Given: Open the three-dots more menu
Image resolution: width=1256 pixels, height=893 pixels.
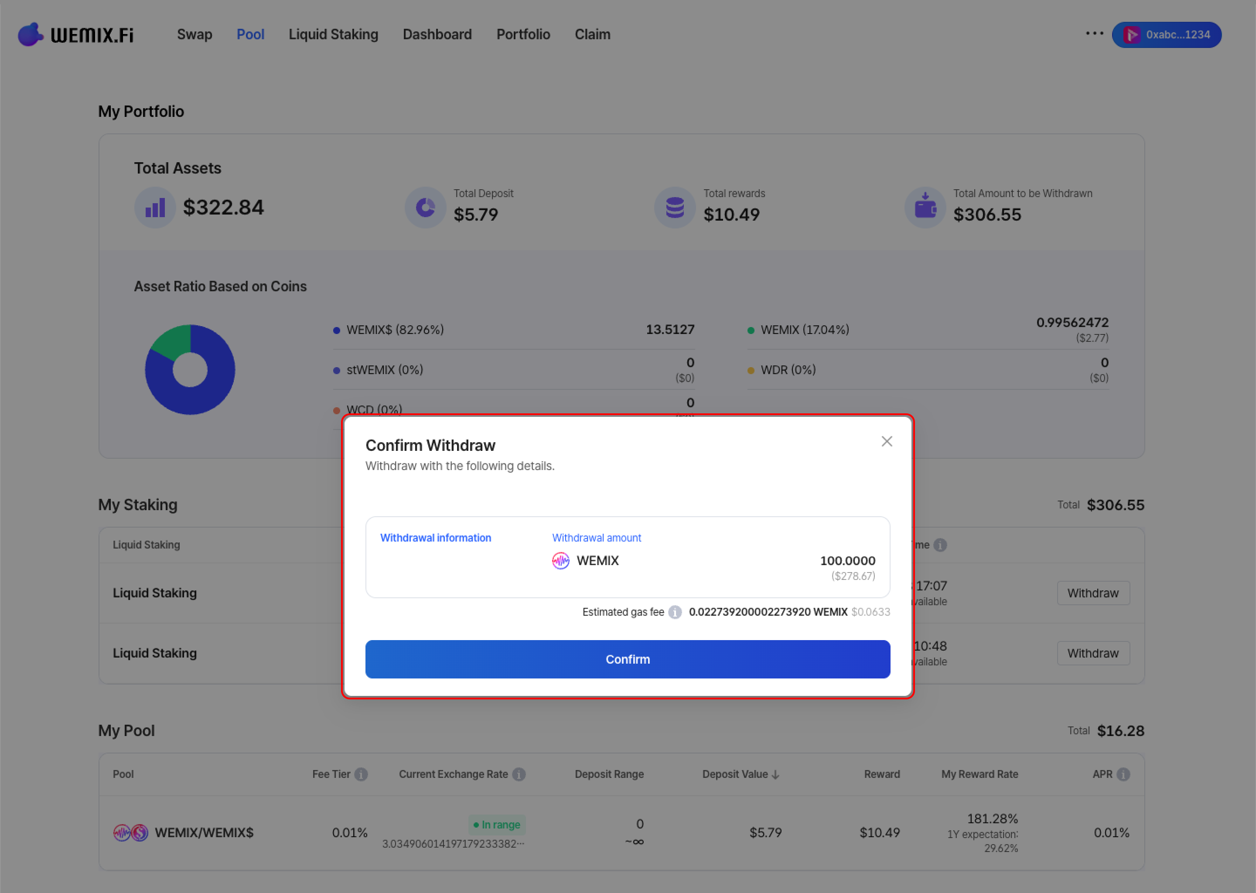Looking at the screenshot, I should [x=1094, y=34].
